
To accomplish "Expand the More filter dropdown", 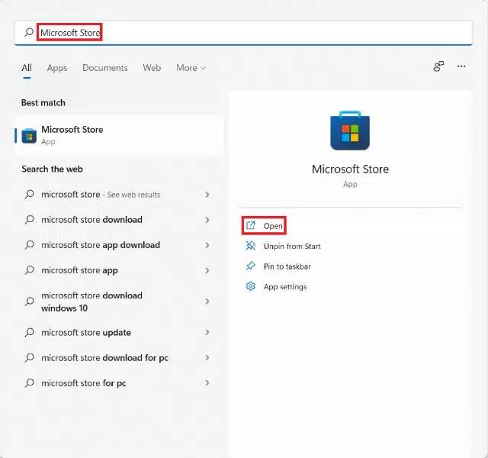I will tap(191, 68).
